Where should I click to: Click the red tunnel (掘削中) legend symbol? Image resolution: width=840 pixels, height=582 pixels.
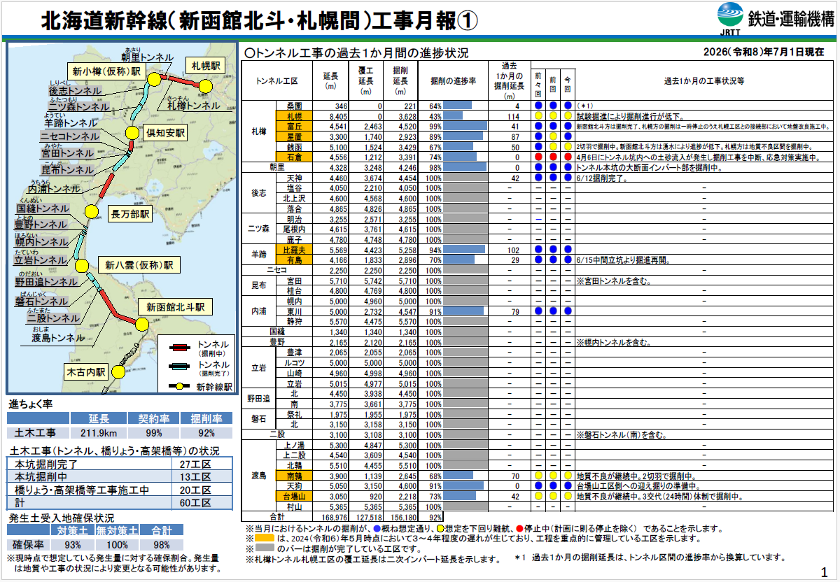(179, 347)
